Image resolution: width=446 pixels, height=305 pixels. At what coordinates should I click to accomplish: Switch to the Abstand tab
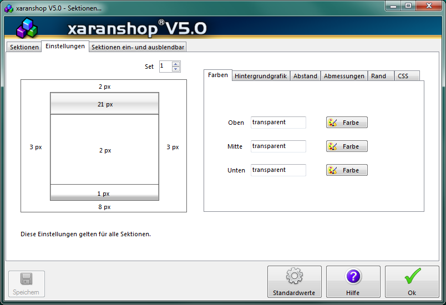pos(305,76)
